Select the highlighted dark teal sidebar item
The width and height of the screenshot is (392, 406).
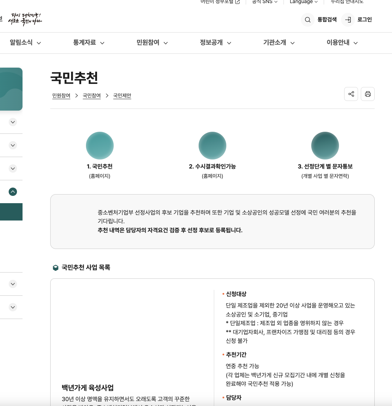pos(11,212)
